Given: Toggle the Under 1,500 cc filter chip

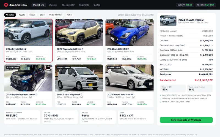Looking at the screenshot, I should pos(56,15).
